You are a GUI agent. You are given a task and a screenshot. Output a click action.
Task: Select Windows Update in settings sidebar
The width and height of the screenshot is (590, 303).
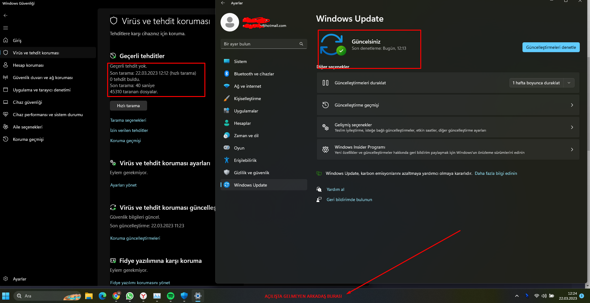(x=264, y=185)
